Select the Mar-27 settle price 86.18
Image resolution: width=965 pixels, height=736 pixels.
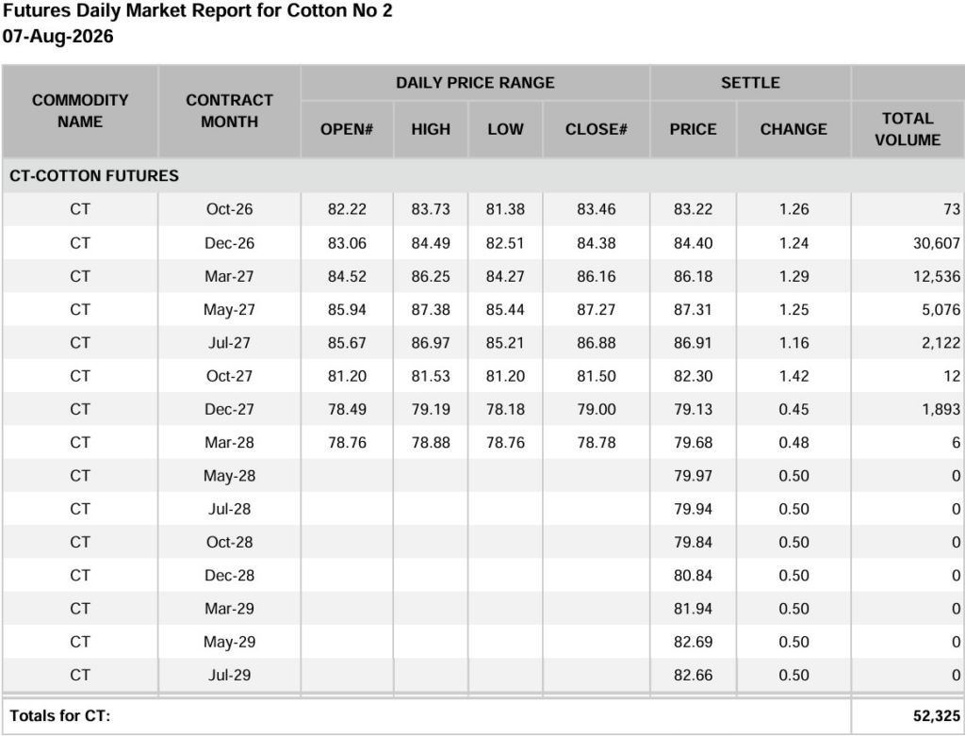click(693, 276)
